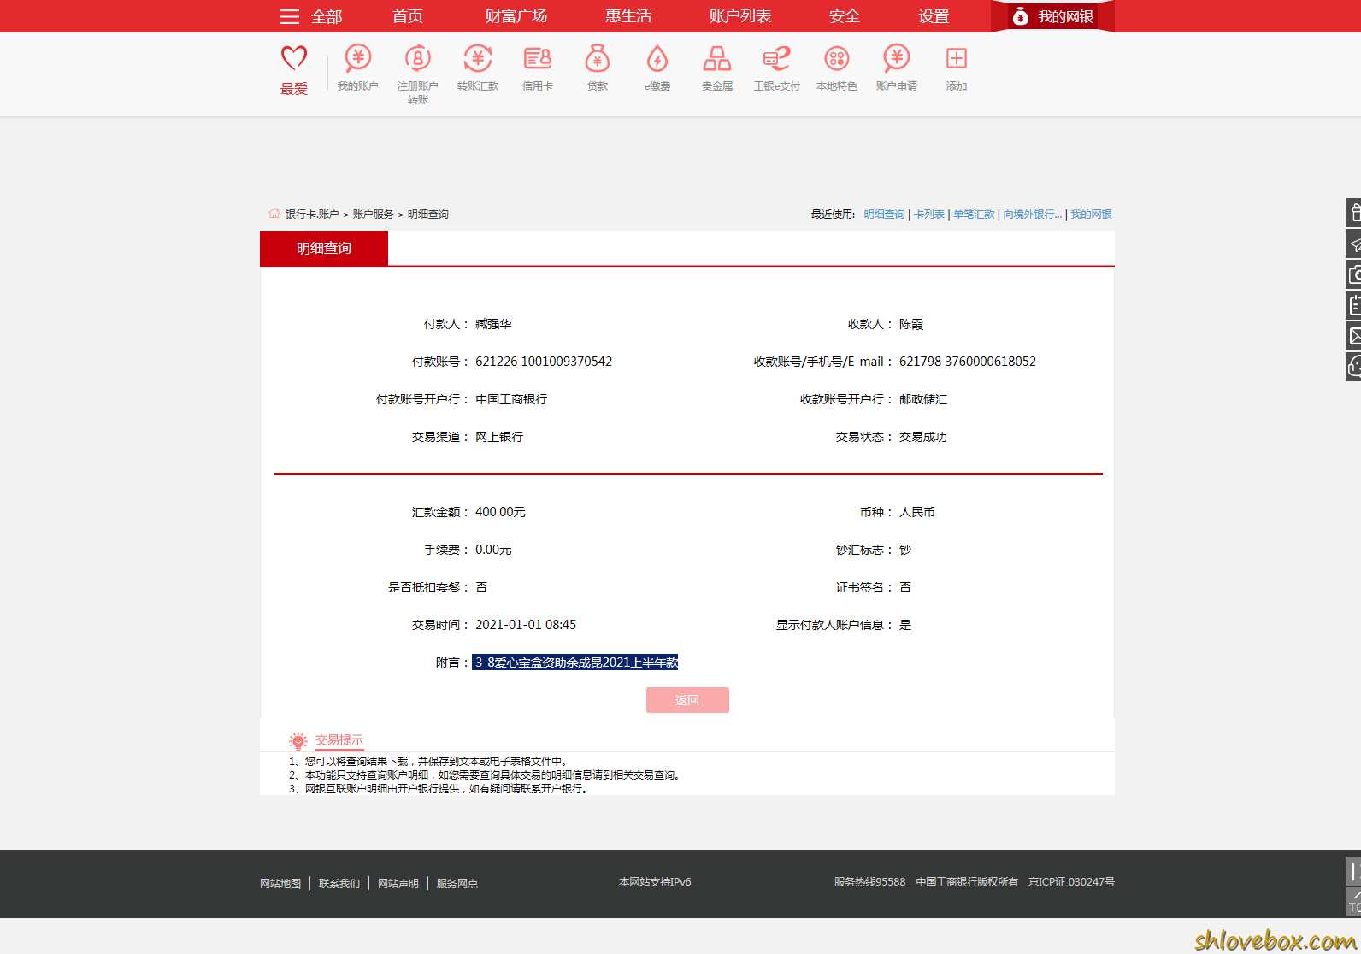Click the gift box sidebar icon
Image resolution: width=1361 pixels, height=954 pixels.
click(1354, 213)
